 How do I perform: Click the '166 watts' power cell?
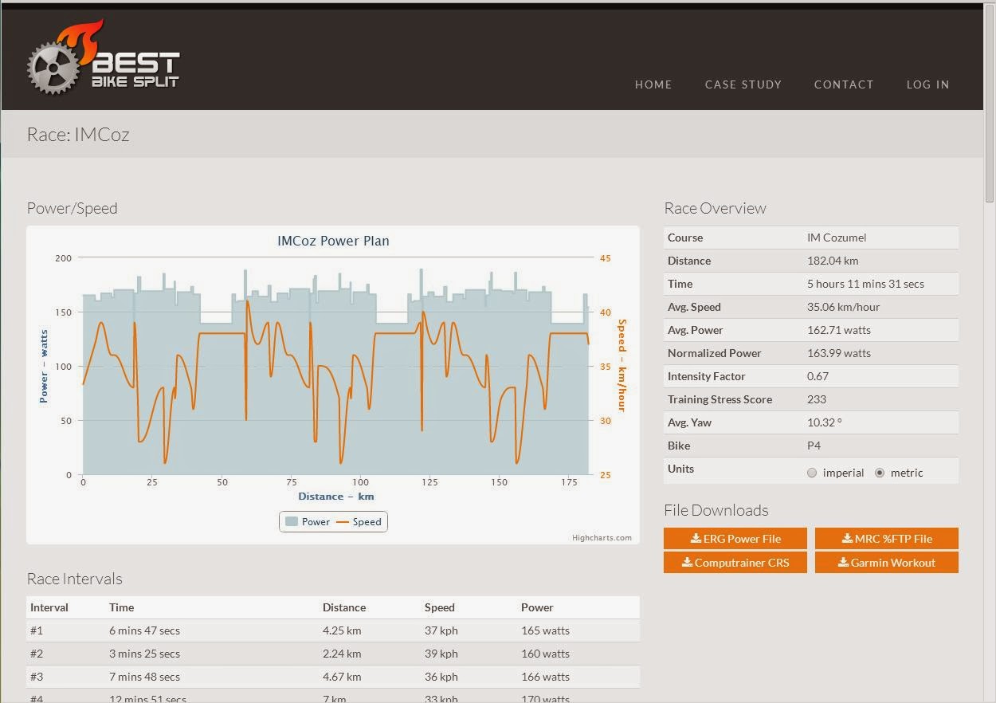point(545,677)
